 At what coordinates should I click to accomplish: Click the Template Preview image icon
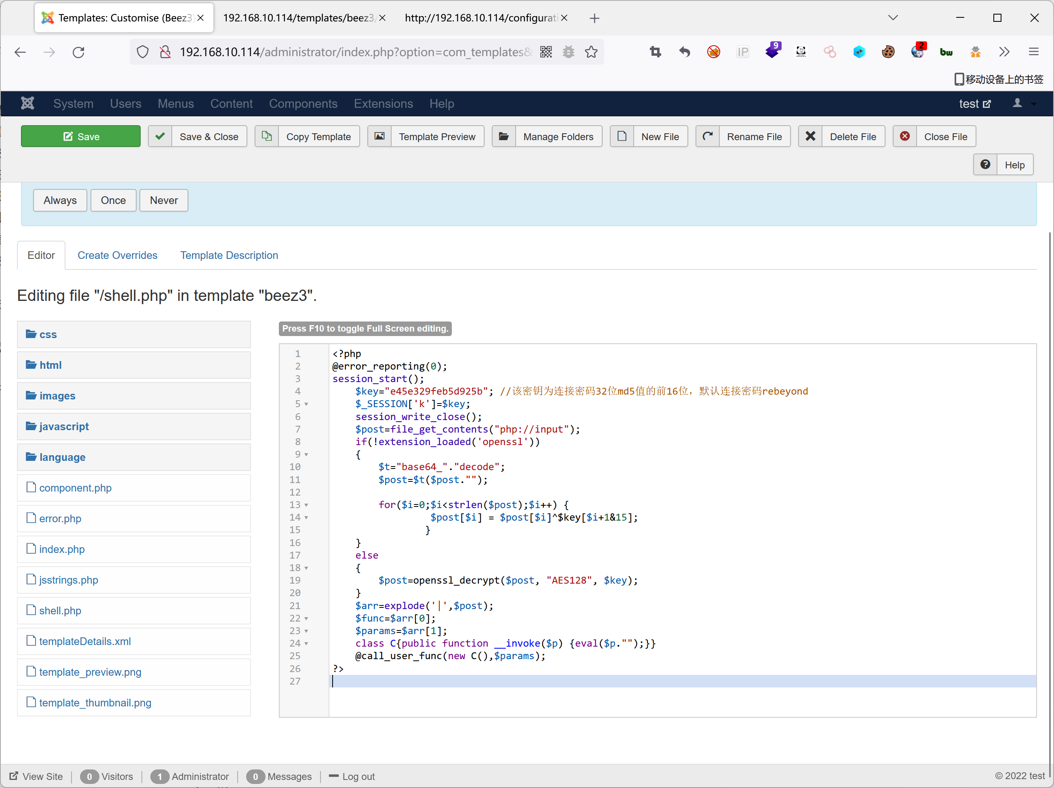(379, 137)
